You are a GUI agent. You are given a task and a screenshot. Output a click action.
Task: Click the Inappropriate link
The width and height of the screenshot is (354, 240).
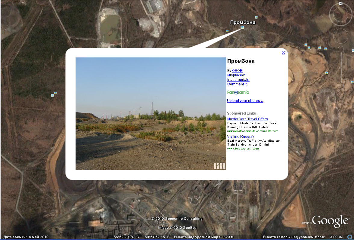point(238,80)
